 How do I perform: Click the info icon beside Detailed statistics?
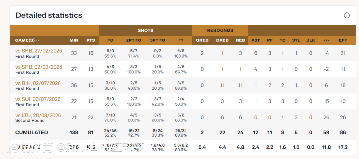point(347,15)
